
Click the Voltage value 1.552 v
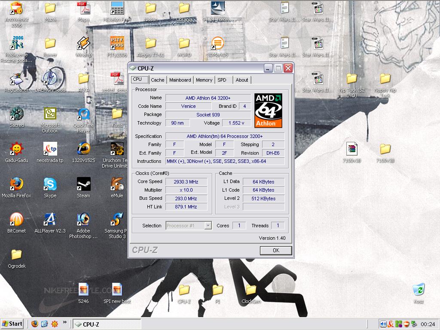[236, 123]
